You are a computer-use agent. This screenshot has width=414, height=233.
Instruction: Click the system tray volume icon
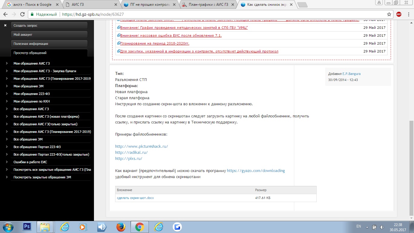382,227
